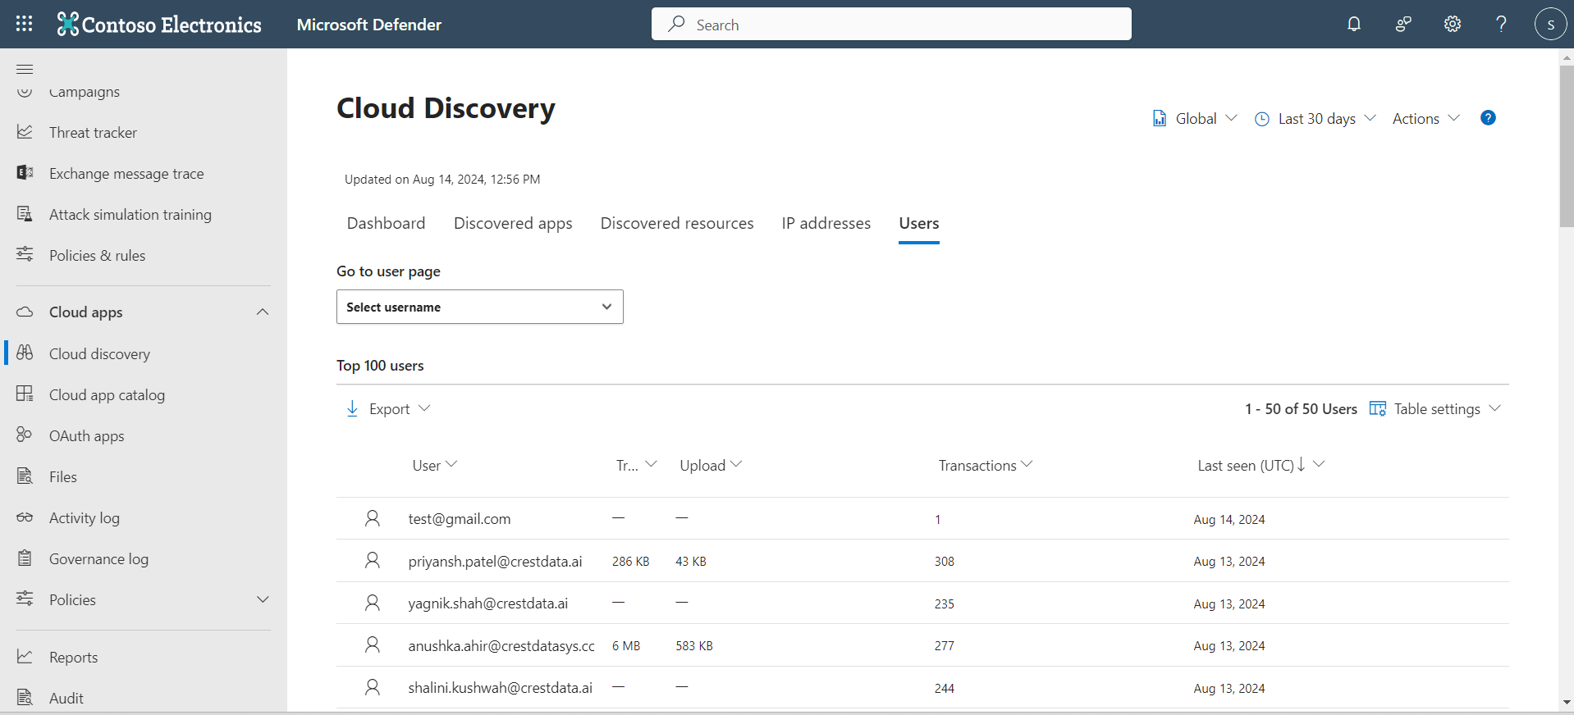Screen dimensions: 1574x715
Task: Switch to the Discovered apps tab
Action: click(513, 223)
